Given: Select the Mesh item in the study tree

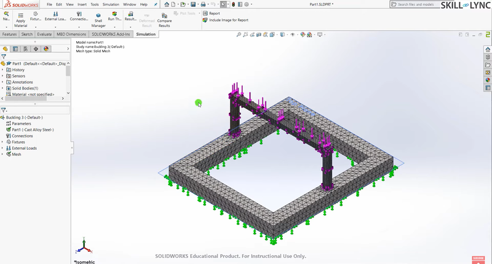Looking at the screenshot, I should click(x=16, y=154).
